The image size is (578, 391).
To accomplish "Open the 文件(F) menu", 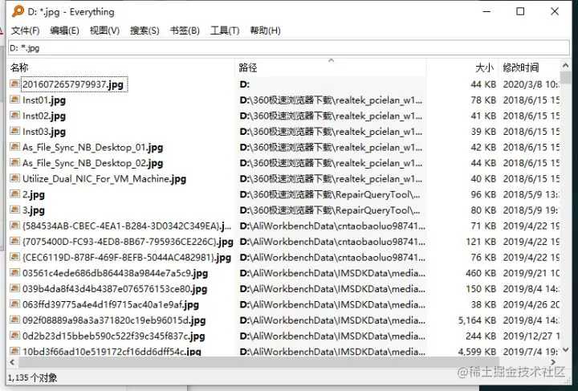I will click(x=25, y=31).
